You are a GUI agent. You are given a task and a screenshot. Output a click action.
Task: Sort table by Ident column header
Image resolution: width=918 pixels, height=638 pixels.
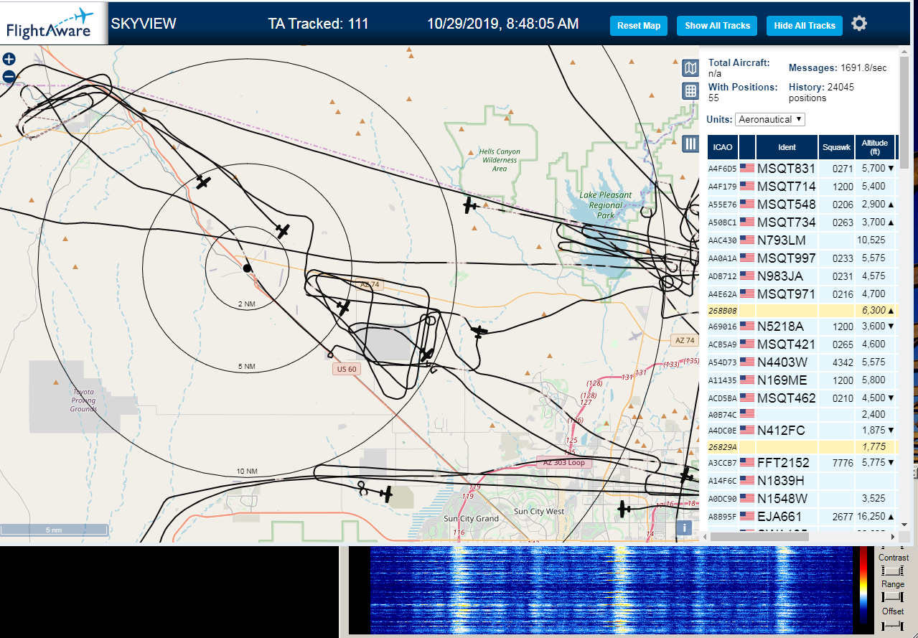787,147
